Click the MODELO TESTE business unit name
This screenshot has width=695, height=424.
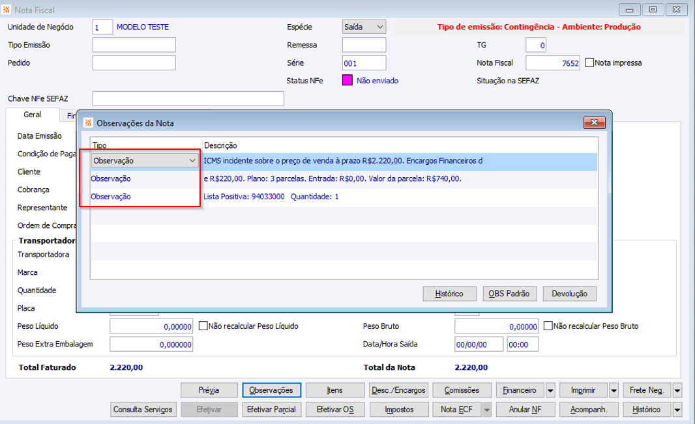[x=143, y=27]
